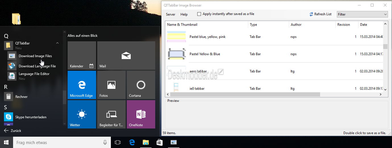
Task: Launch Microsoft Edge tile
Action: point(82,85)
